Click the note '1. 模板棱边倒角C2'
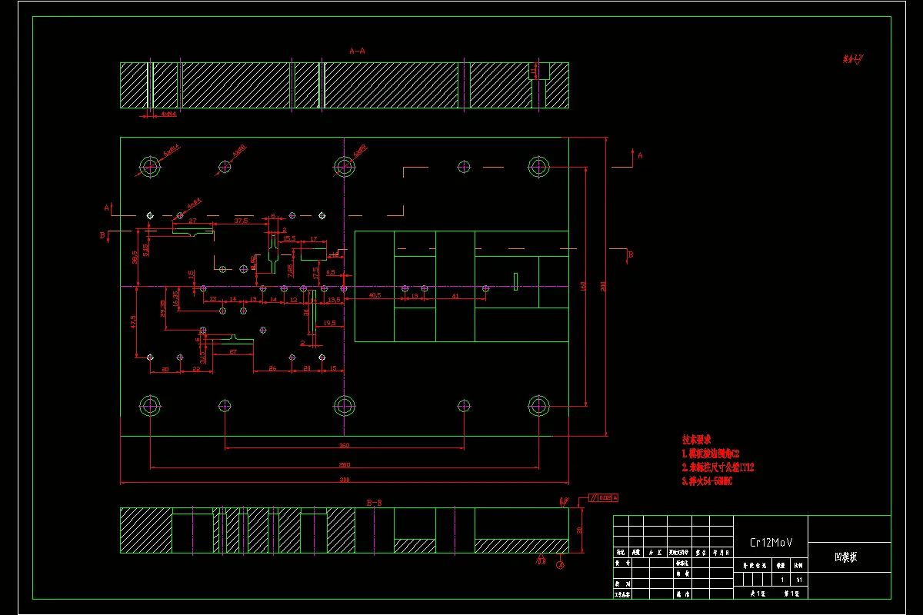 [x=711, y=454]
